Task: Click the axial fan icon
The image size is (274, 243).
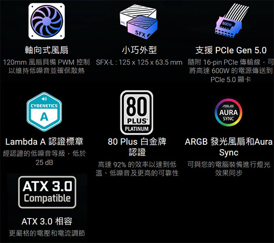Action: [47, 21]
